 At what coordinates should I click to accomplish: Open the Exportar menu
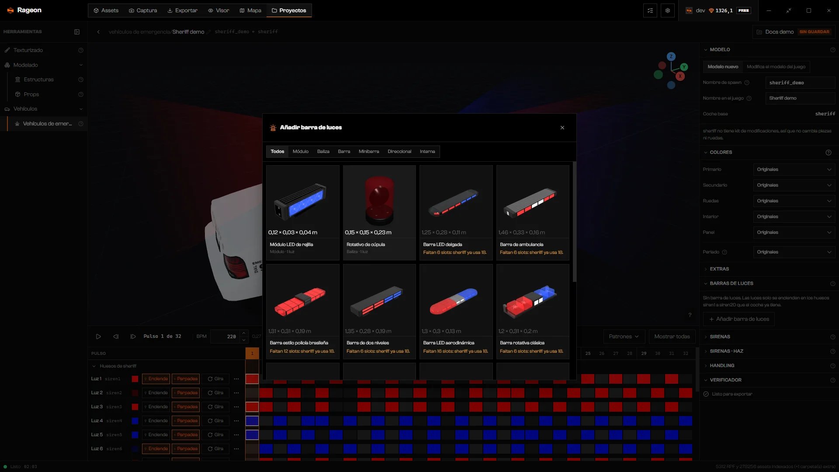point(183,10)
